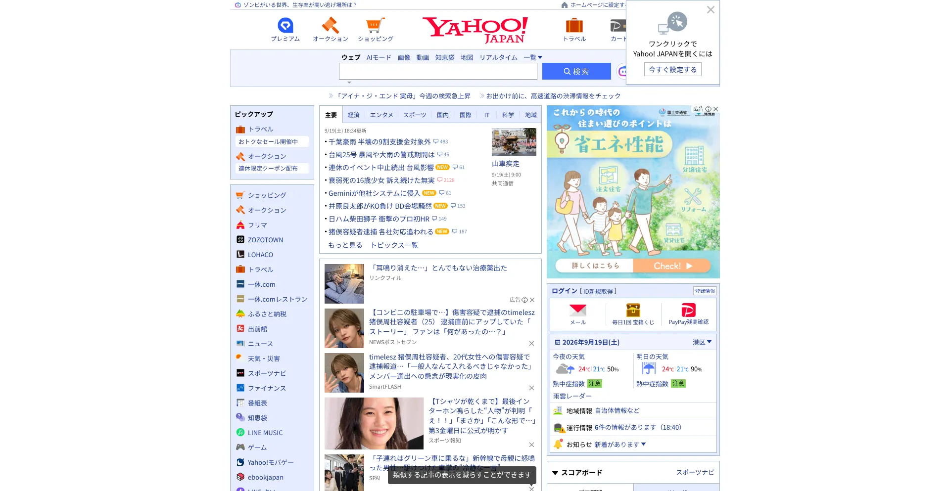This screenshot has width=950, height=491.
Task: Click the ファイナンス chart icon in the sidebar
Action: pos(240,388)
